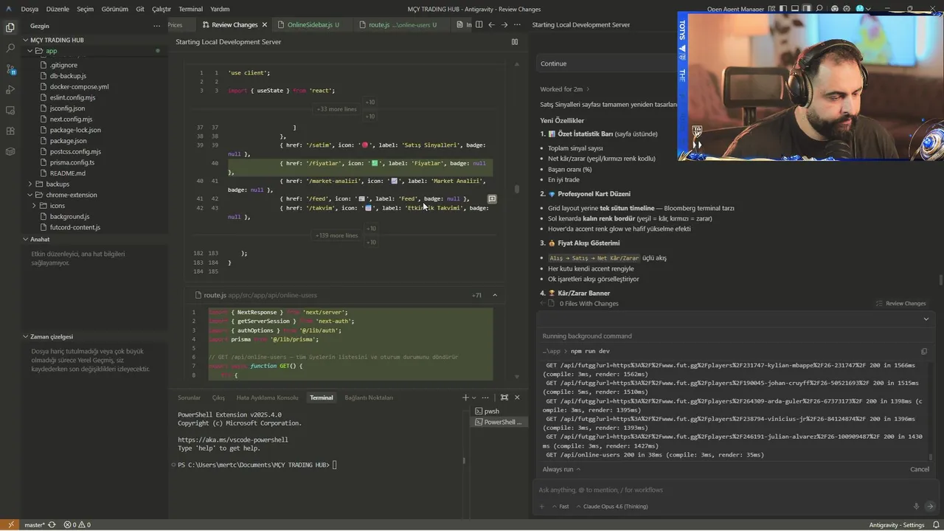Split the editor to the right

point(479,24)
